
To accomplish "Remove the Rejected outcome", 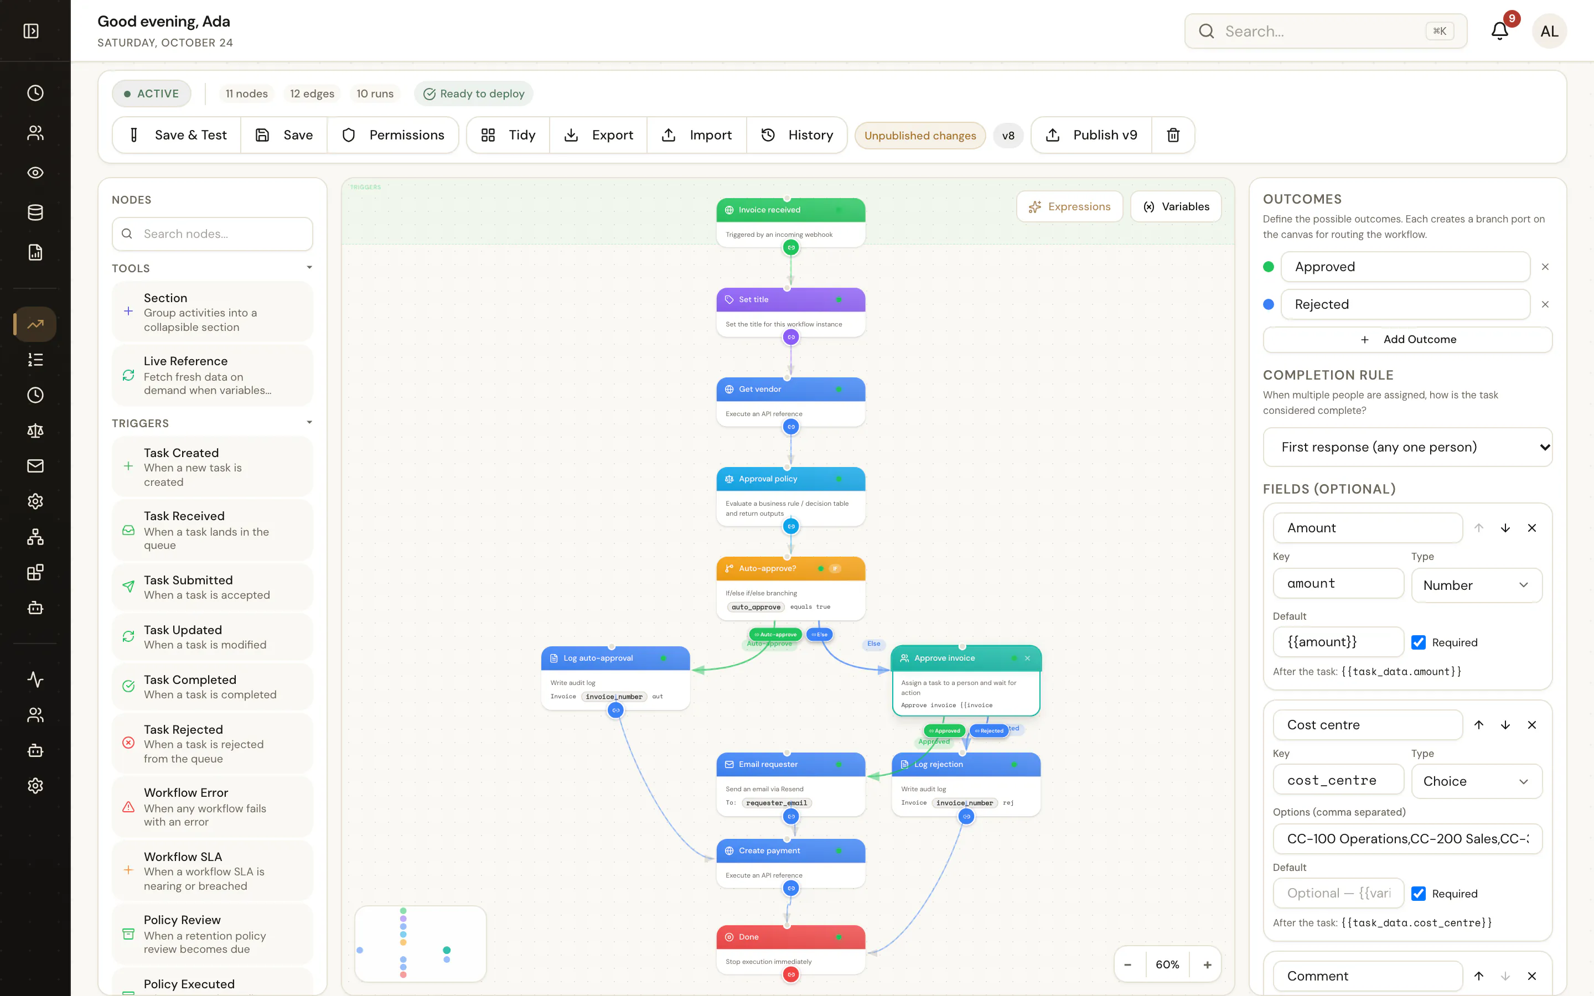I will pos(1545,304).
